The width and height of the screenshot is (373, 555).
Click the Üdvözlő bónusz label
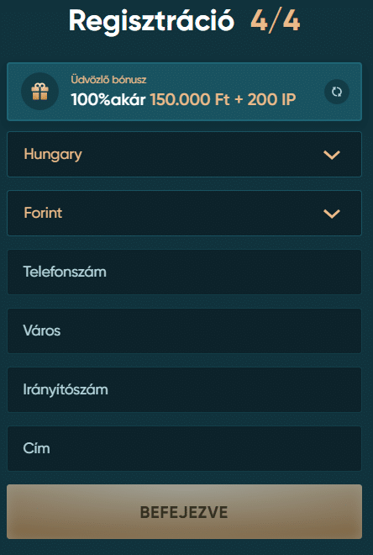108,80
